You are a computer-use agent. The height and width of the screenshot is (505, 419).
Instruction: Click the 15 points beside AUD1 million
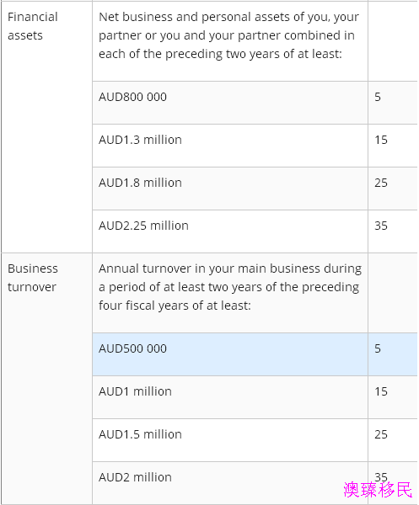click(381, 391)
